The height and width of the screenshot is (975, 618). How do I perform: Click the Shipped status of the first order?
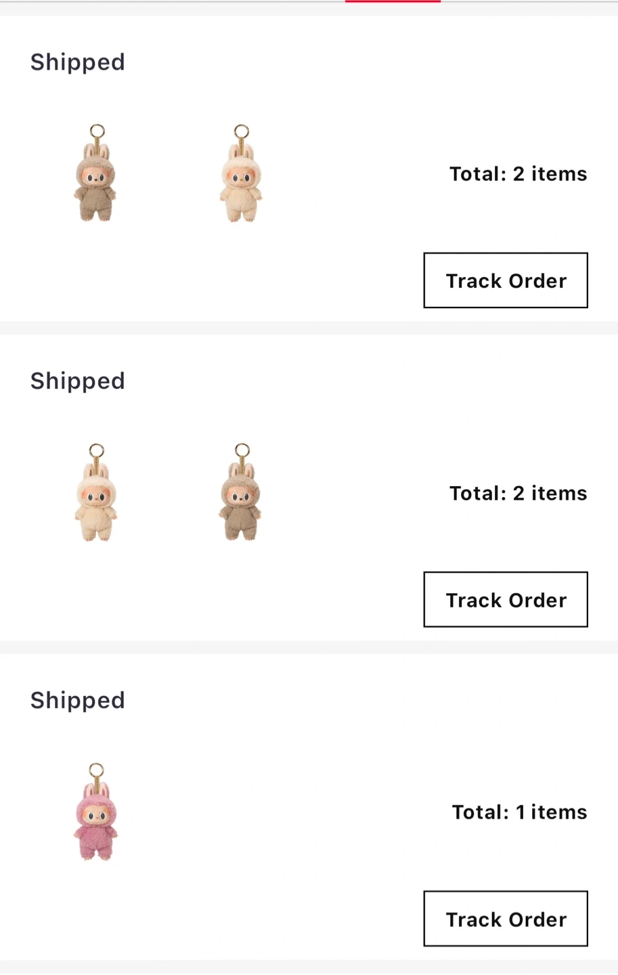[x=78, y=62]
